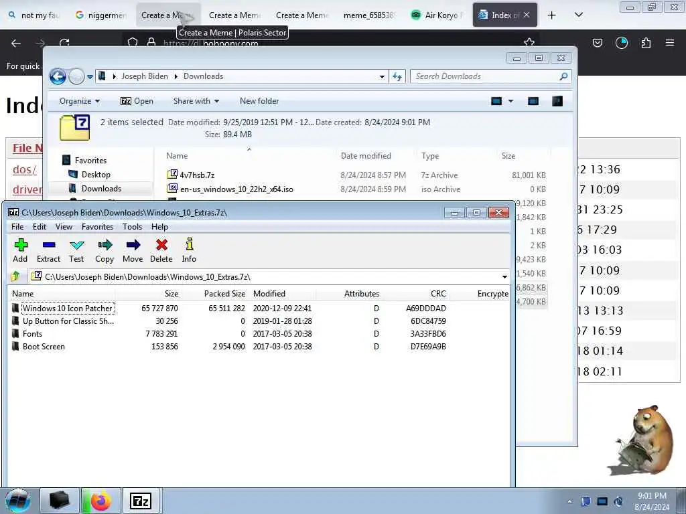Sort Explorer files by Type column
Viewport: 686px width, 514px height.
click(430, 155)
